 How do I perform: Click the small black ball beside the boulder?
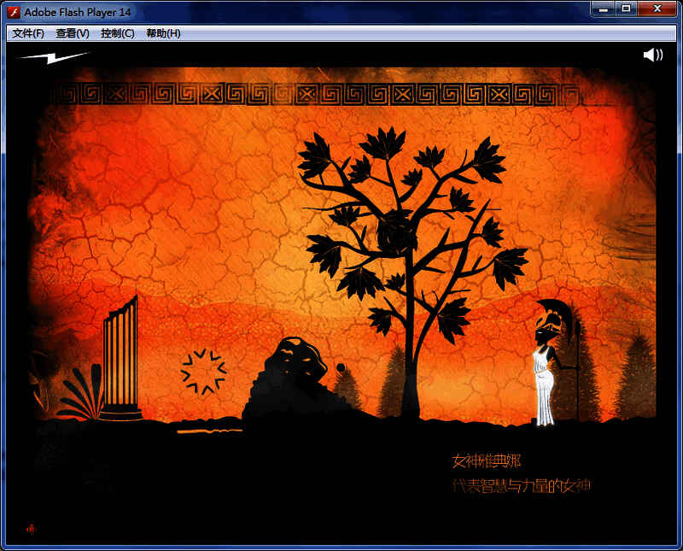[341, 368]
